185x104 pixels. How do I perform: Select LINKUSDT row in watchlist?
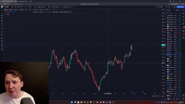(174, 20)
